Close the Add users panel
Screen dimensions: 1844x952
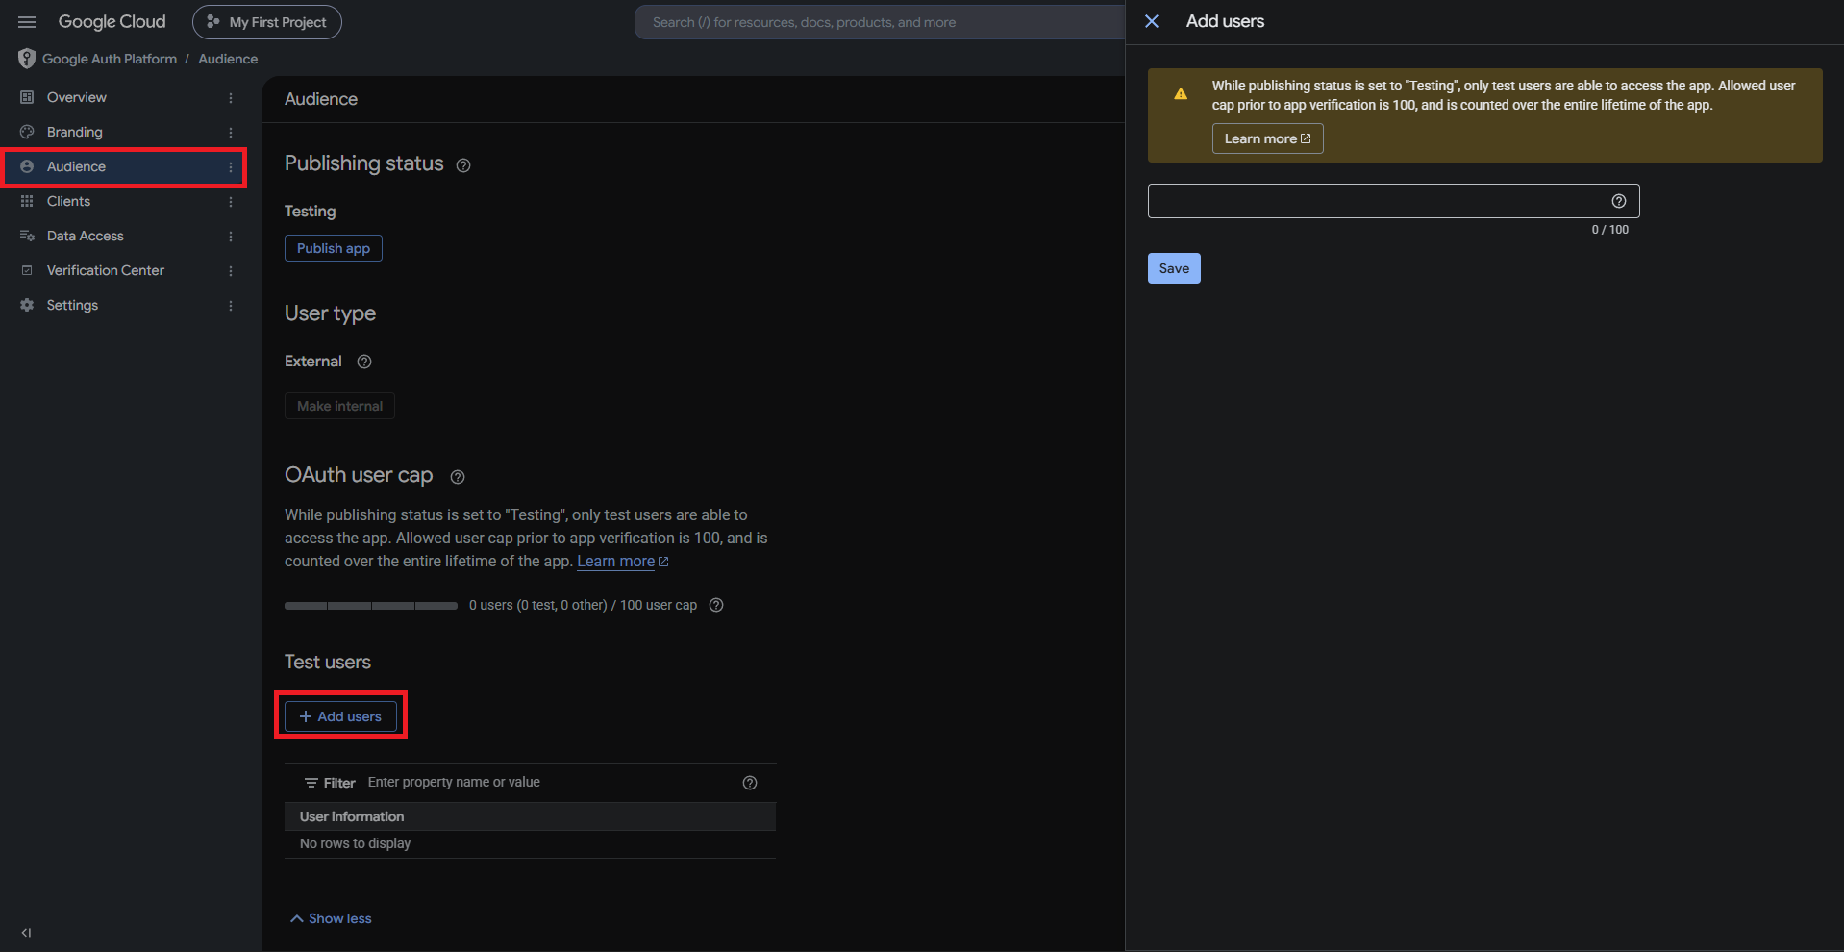[x=1152, y=21]
